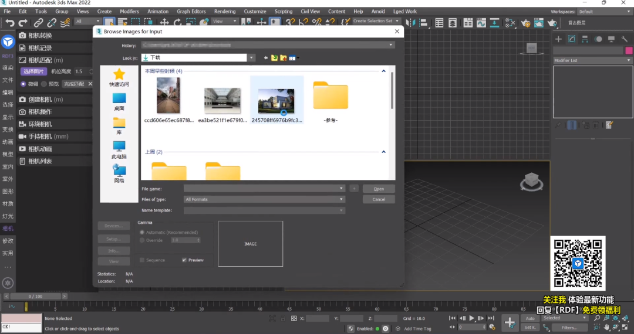Switch to the Create panel plus icon
Screen dimensions: 634x334
[558, 39]
